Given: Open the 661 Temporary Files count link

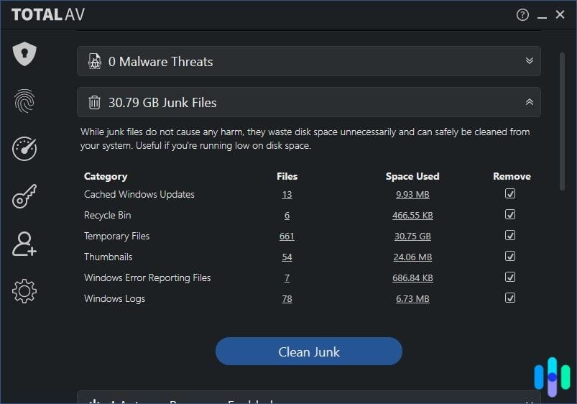Looking at the screenshot, I should (x=287, y=237).
